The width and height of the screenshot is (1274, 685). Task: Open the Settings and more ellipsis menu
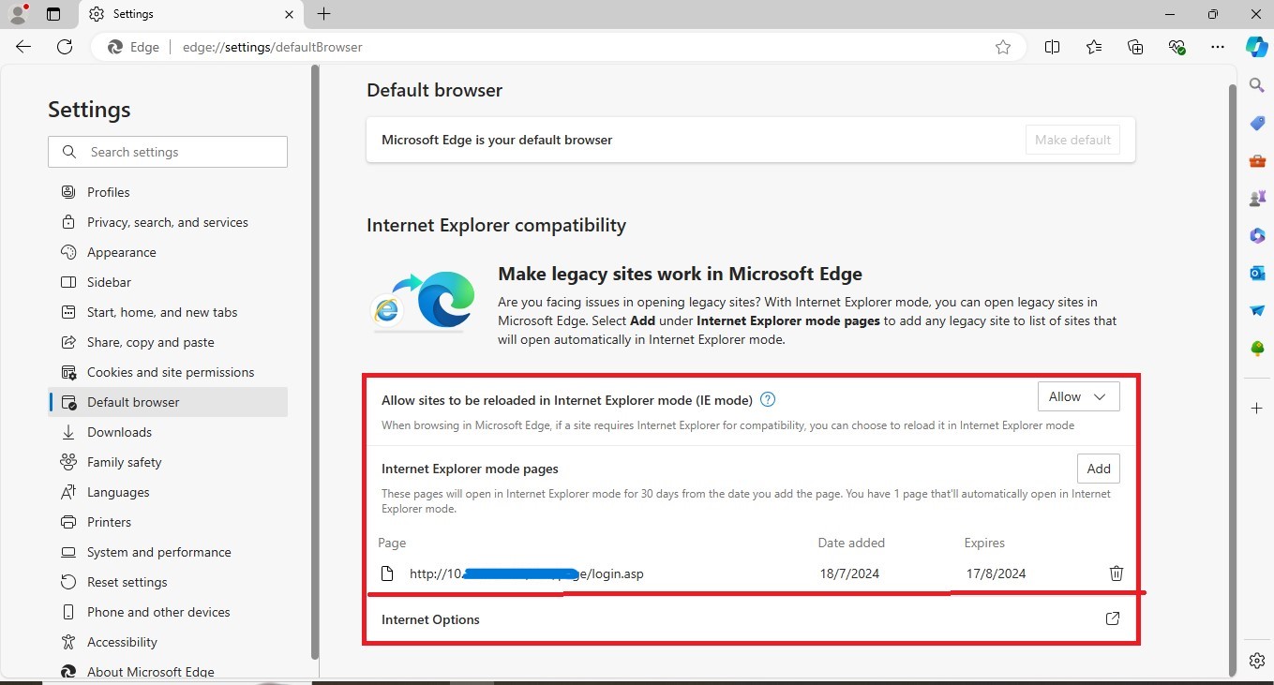pos(1218,47)
